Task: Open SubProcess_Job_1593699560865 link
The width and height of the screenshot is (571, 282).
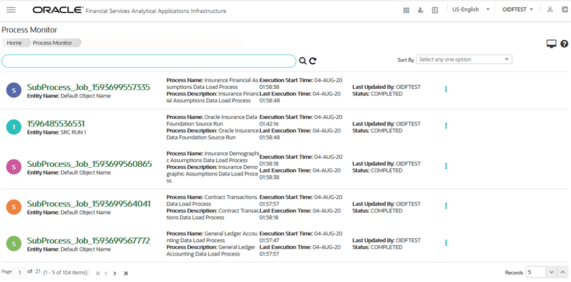Action: 90,164
